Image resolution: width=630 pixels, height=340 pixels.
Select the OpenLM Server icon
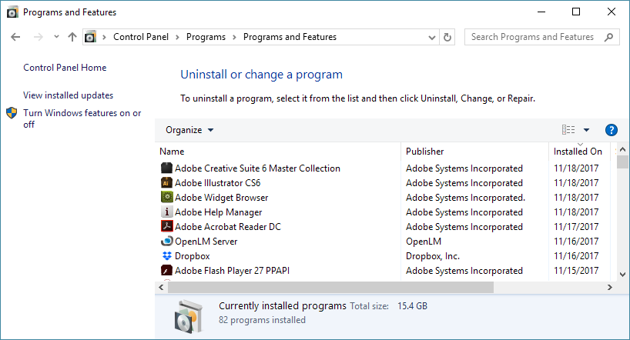(166, 242)
